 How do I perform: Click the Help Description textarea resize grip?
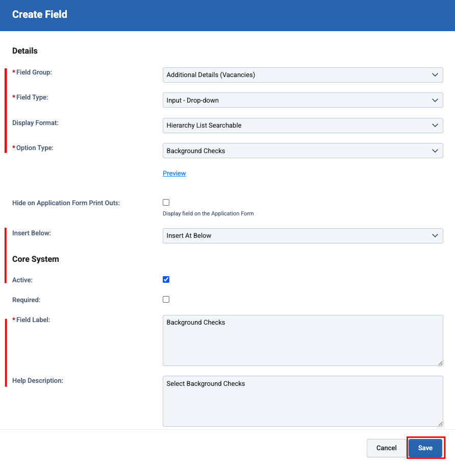440,424
